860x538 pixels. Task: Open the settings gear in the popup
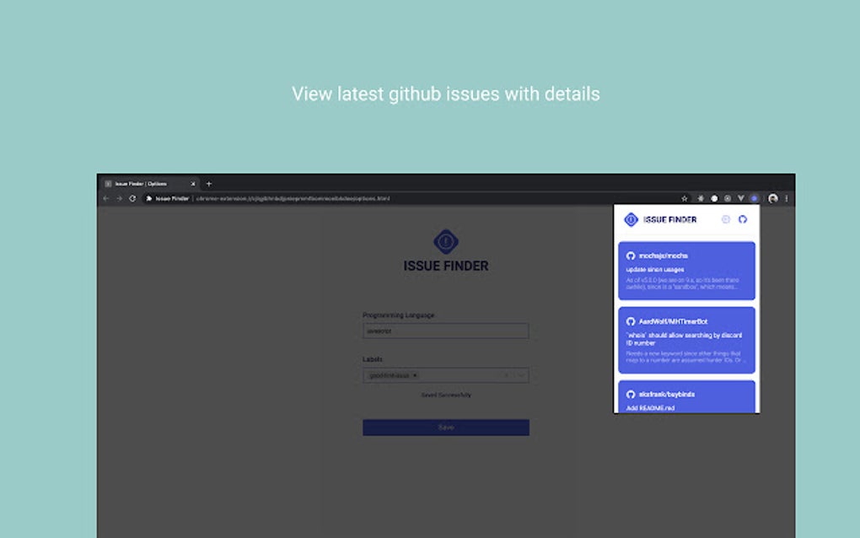point(726,219)
